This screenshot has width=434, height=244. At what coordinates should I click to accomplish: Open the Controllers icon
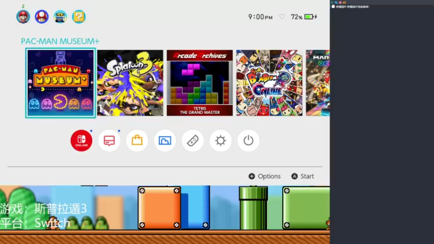[x=193, y=140]
